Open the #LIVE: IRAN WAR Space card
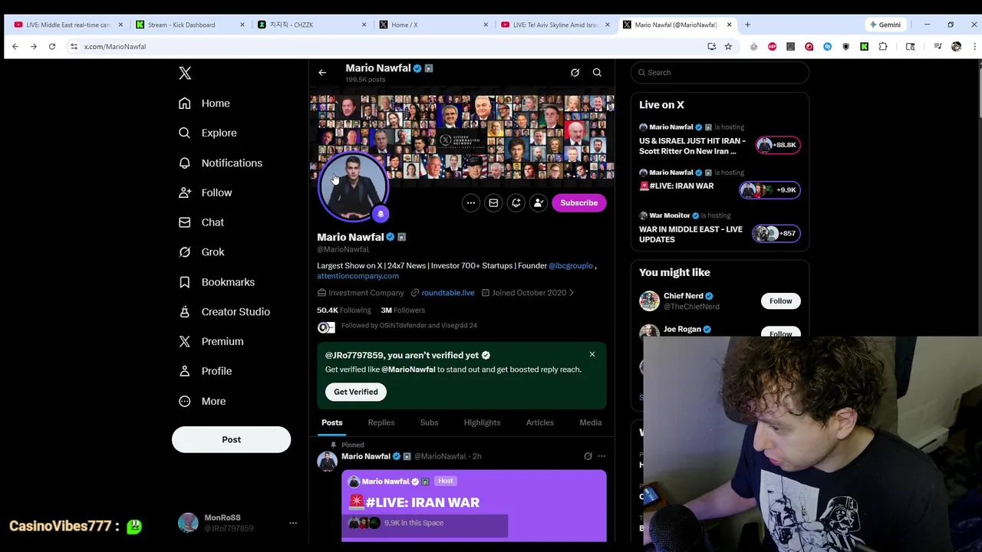The height and width of the screenshot is (552, 982). [474, 507]
